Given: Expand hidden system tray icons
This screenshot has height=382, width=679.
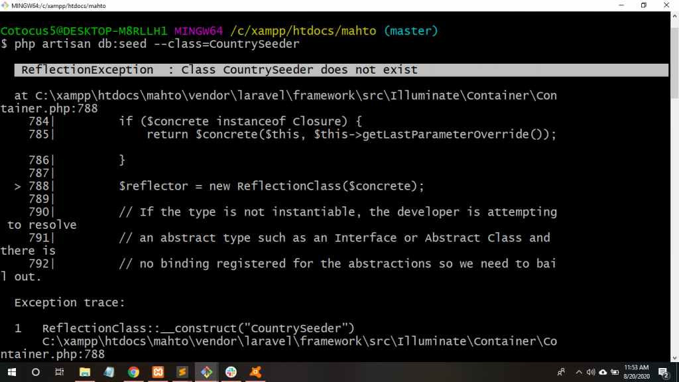Looking at the screenshot, I should coord(578,372).
